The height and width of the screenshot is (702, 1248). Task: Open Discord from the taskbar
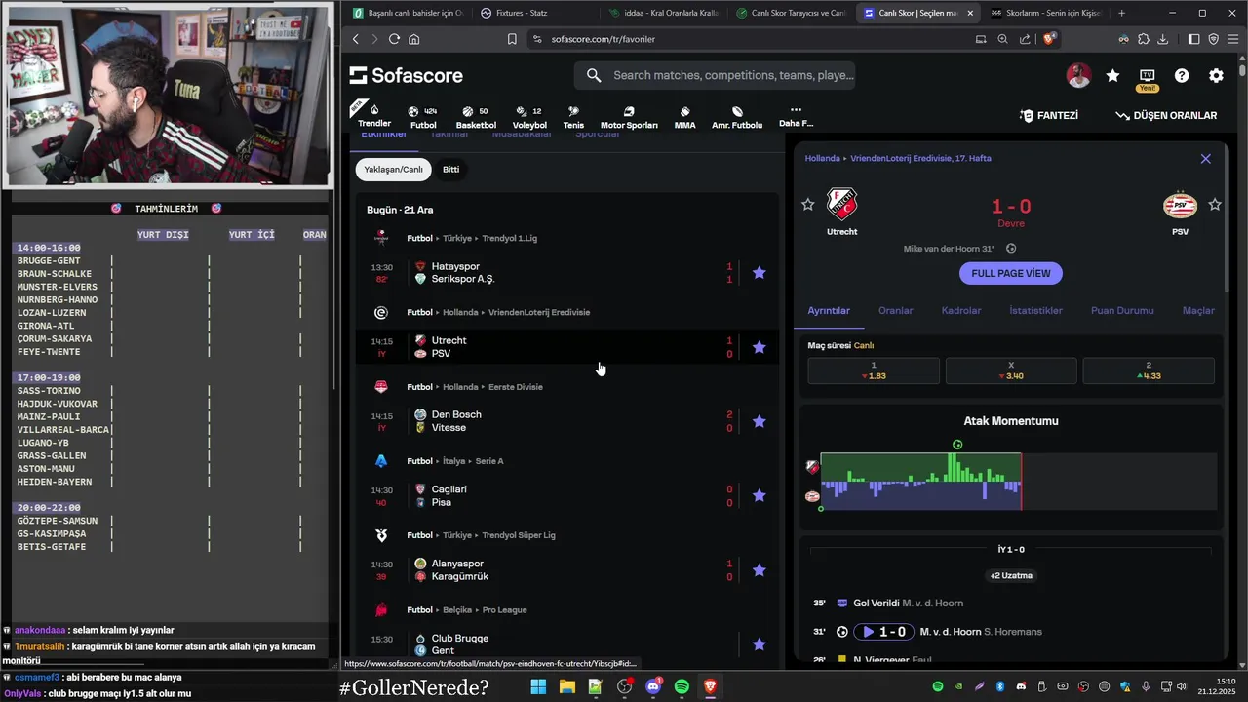[x=653, y=687]
